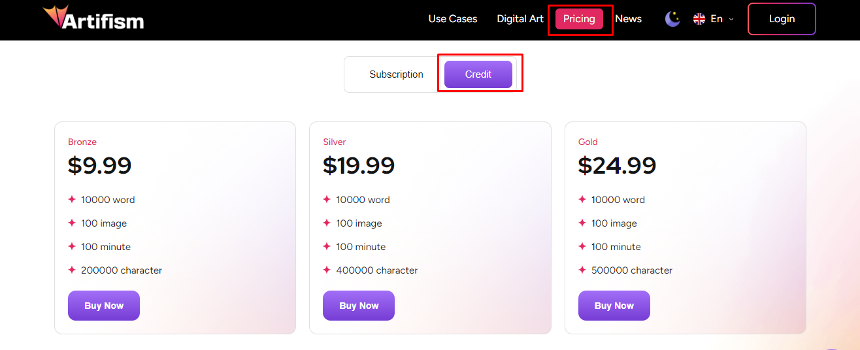Open the News nav link
The image size is (860, 350).
click(x=629, y=19)
